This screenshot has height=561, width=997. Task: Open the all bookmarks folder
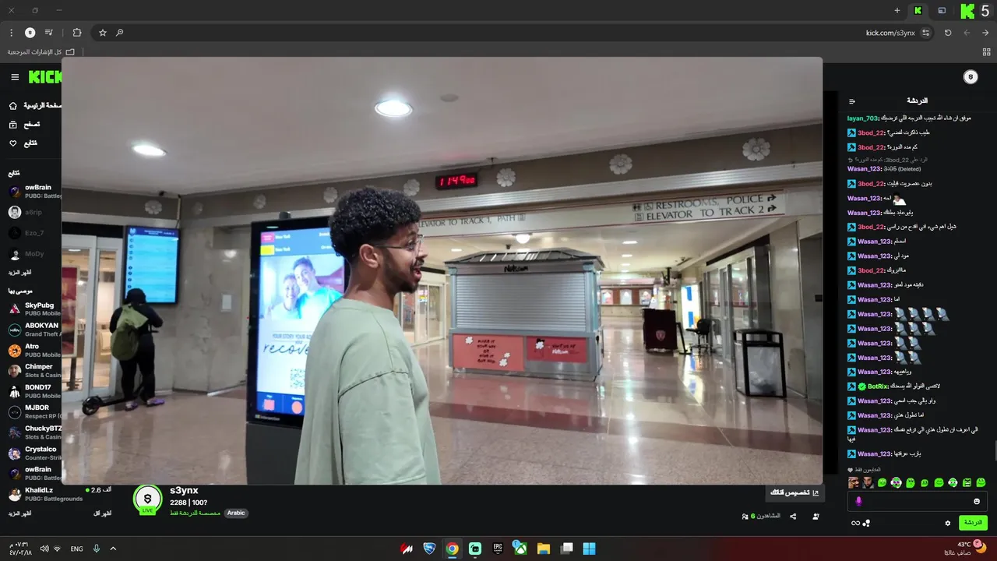[41, 52]
